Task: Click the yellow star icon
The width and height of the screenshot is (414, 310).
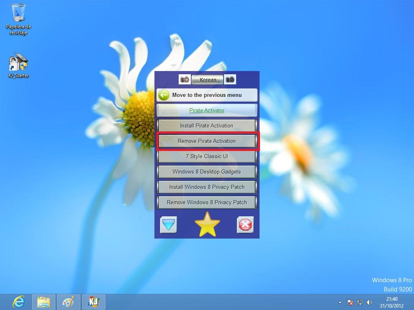Action: pyautogui.click(x=207, y=224)
